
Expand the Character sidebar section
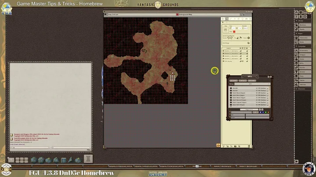click(296, 88)
